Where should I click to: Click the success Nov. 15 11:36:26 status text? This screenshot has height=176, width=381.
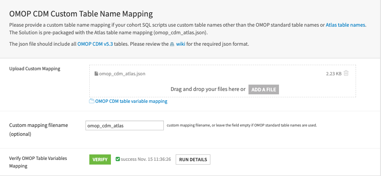146,159
